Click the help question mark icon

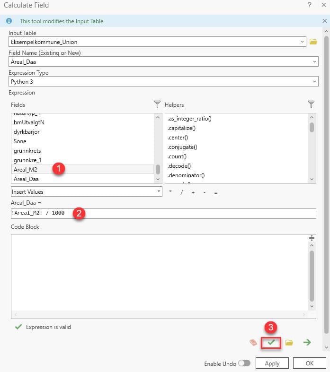(310, 5)
